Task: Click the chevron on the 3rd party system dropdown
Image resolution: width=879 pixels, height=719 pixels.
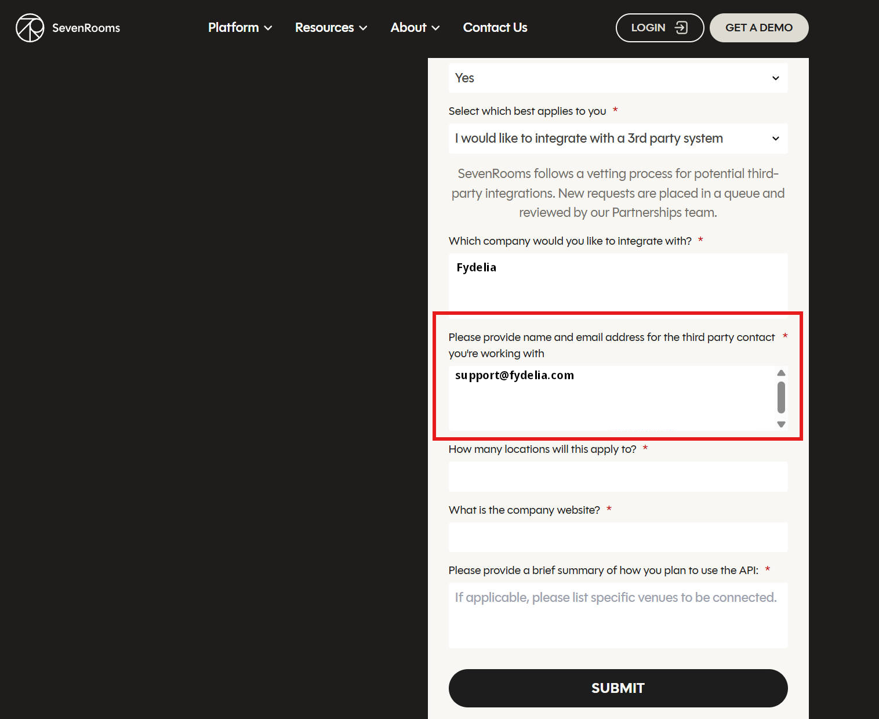Action: [x=775, y=139]
